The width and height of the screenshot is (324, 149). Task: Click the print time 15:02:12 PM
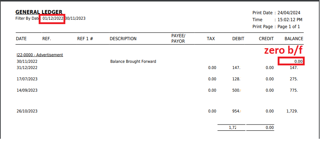[x=290, y=20]
